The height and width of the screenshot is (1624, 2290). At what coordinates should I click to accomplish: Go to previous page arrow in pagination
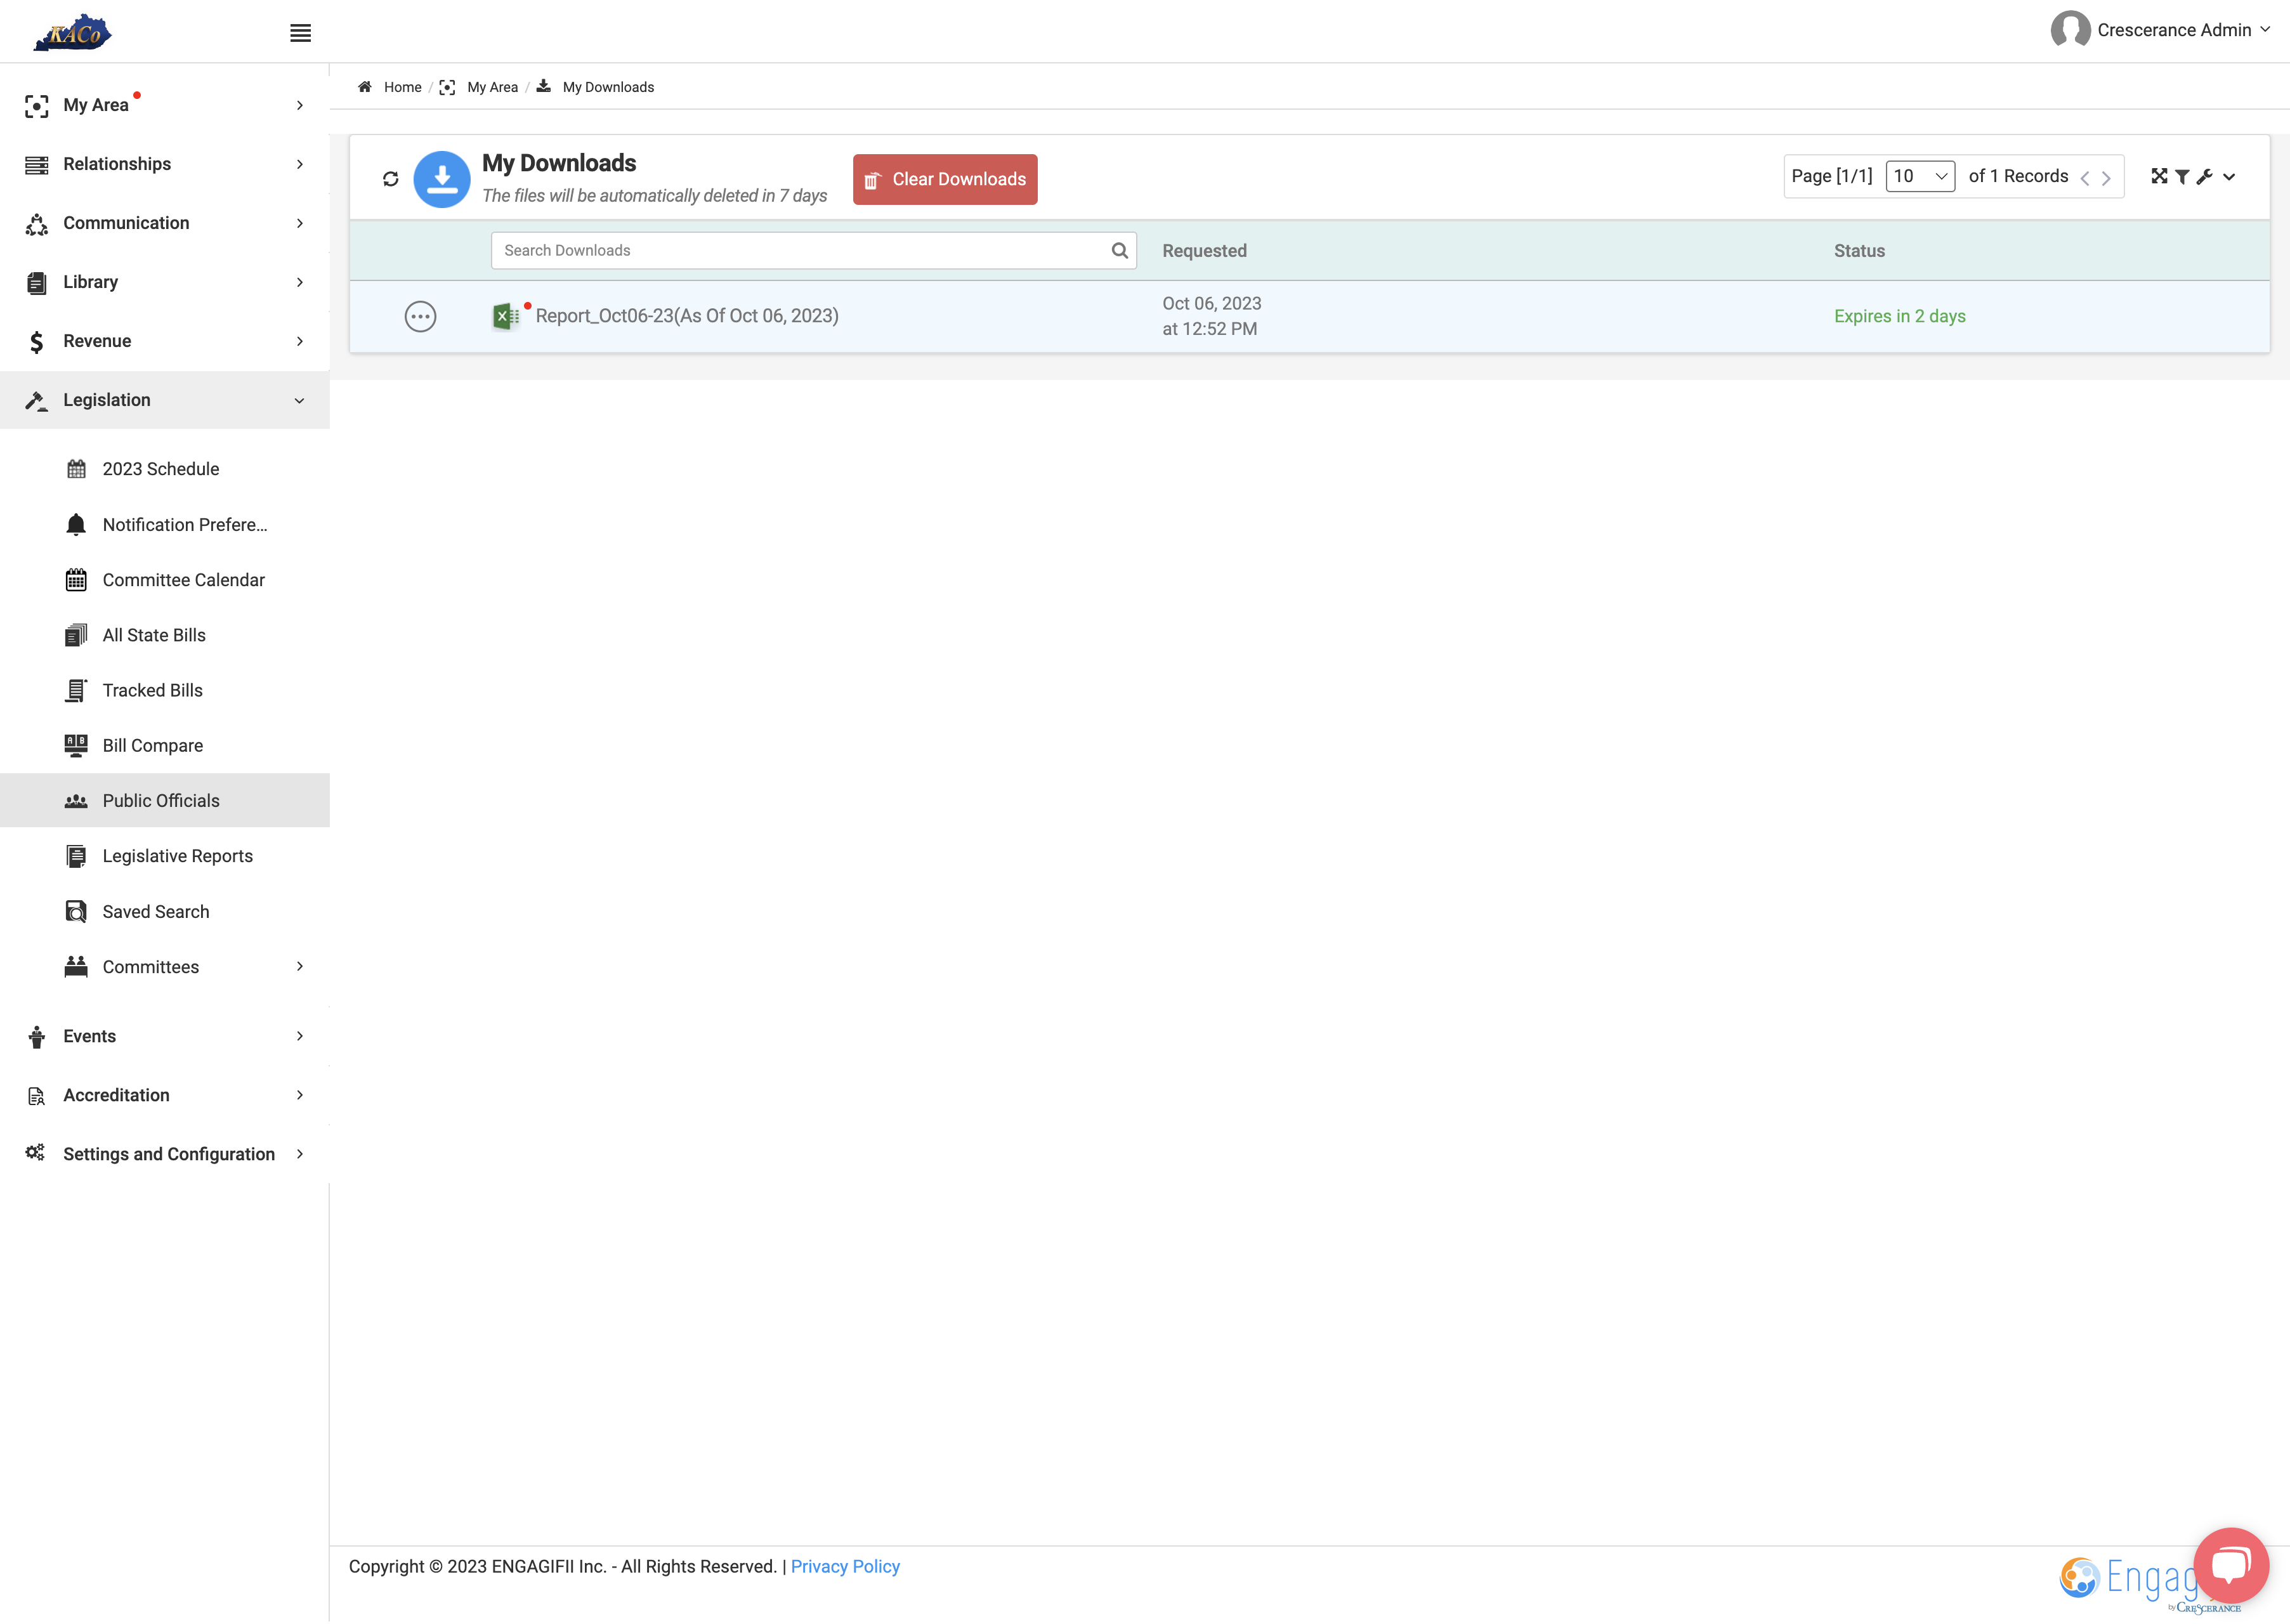coord(2085,178)
